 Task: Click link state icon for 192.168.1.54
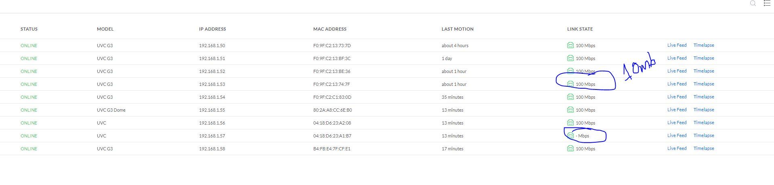click(570, 97)
